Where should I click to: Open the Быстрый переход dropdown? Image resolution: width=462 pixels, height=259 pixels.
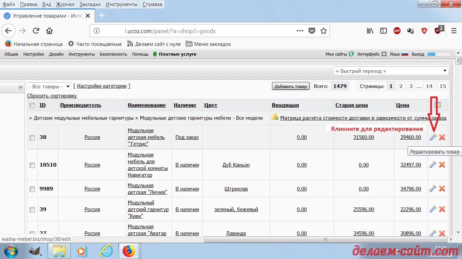click(391, 71)
